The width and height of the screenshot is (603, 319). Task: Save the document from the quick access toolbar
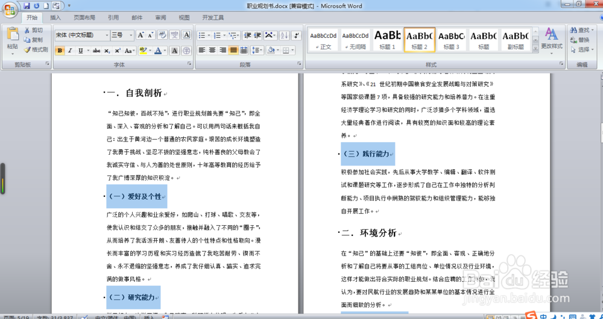pos(27,6)
